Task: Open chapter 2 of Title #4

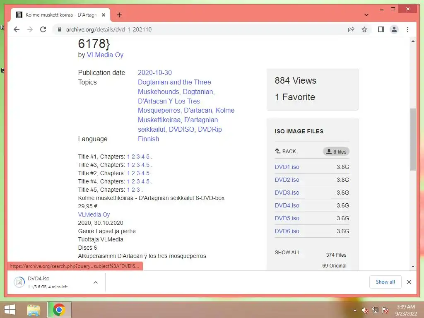Action: point(133,181)
